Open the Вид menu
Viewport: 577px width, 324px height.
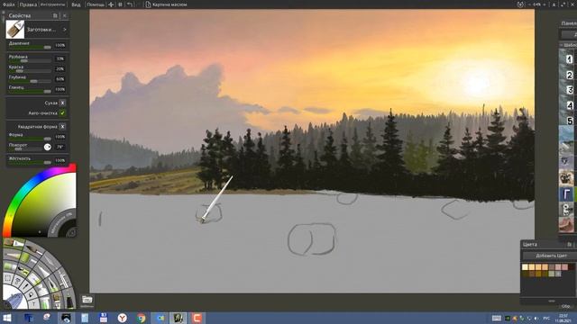[x=76, y=4]
